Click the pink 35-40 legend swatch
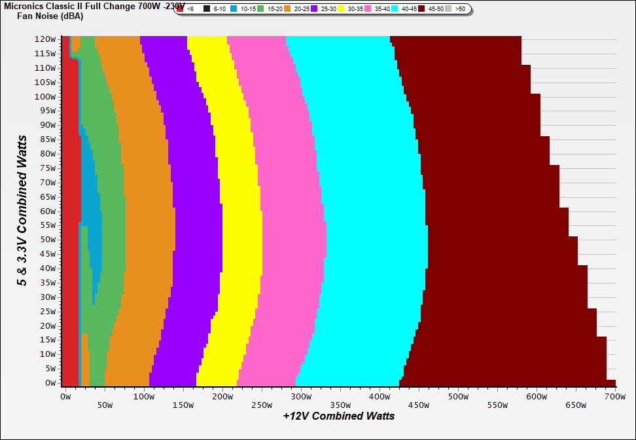636x440 pixels. [368, 9]
